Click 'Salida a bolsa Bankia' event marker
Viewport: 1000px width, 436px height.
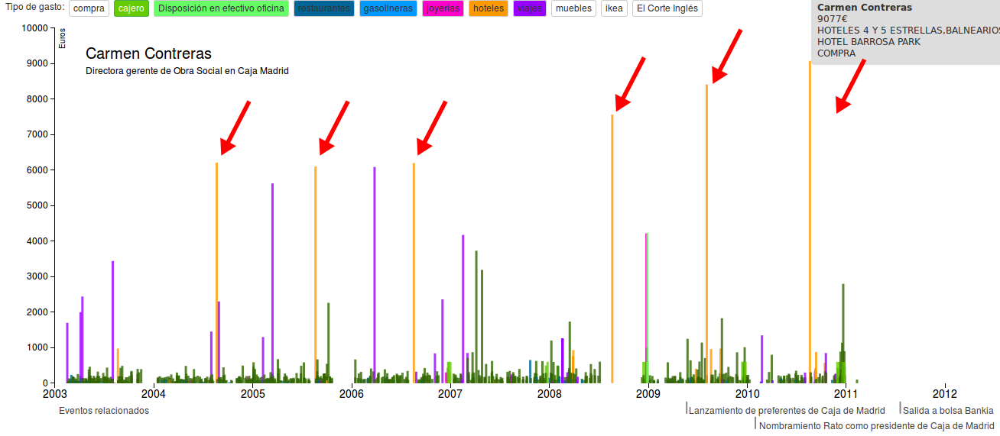point(948,411)
